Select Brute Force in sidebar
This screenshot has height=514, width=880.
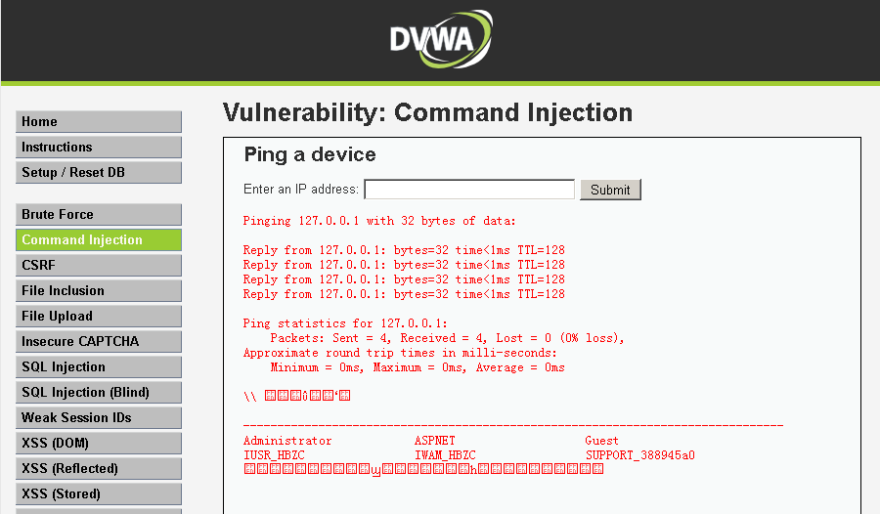[98, 215]
